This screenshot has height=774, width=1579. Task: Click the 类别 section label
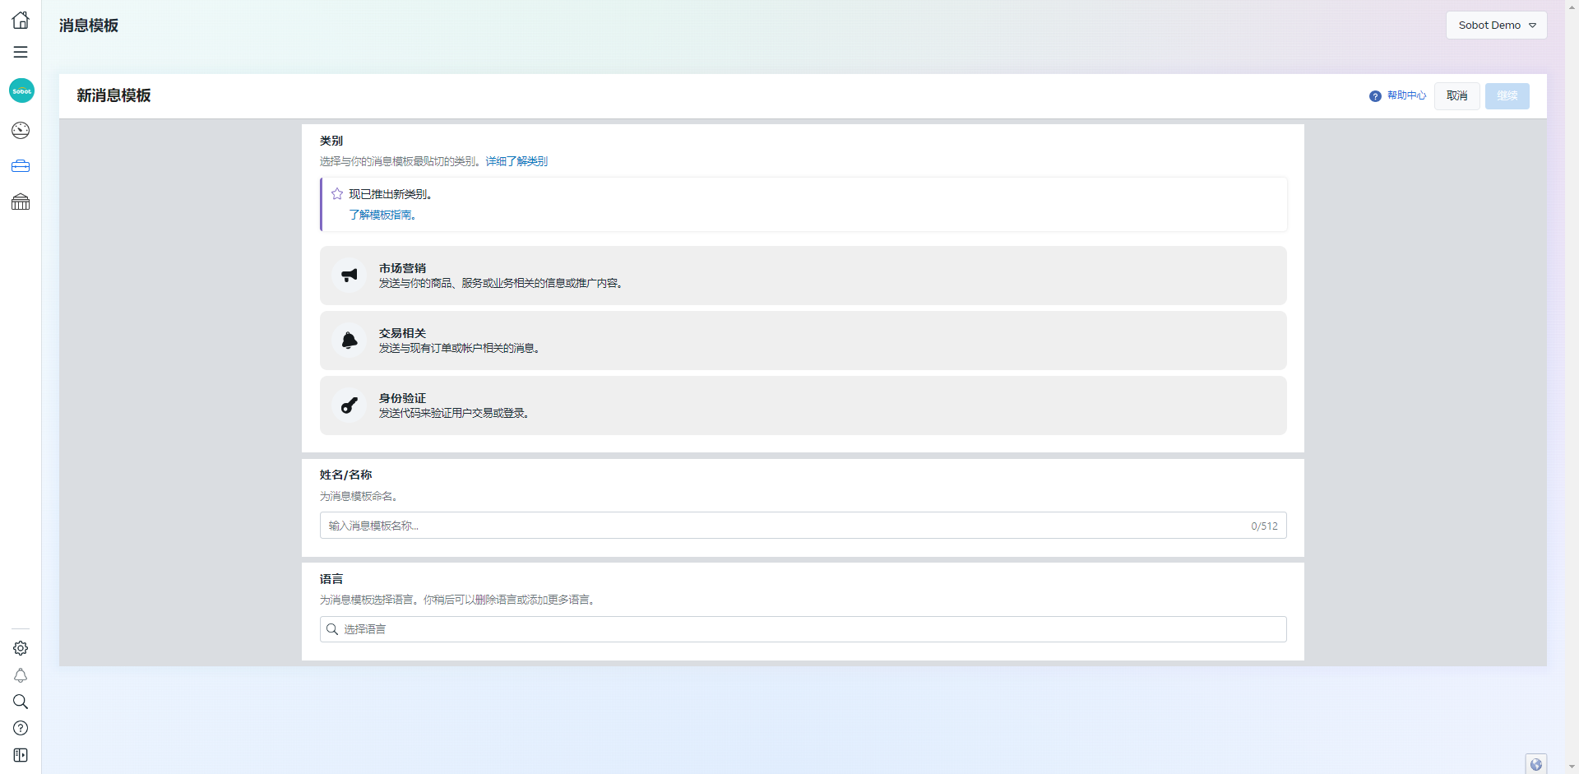pyautogui.click(x=331, y=141)
